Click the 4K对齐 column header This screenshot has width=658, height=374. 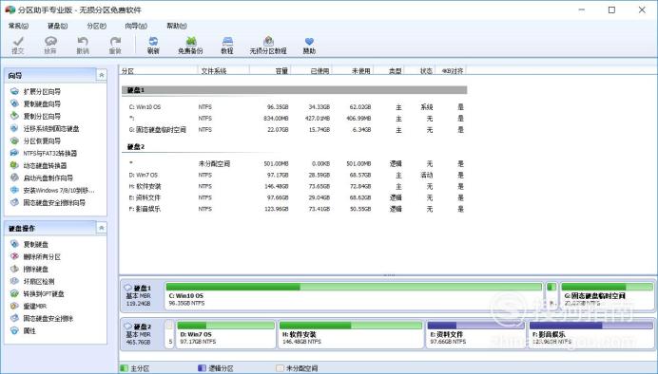click(x=451, y=71)
